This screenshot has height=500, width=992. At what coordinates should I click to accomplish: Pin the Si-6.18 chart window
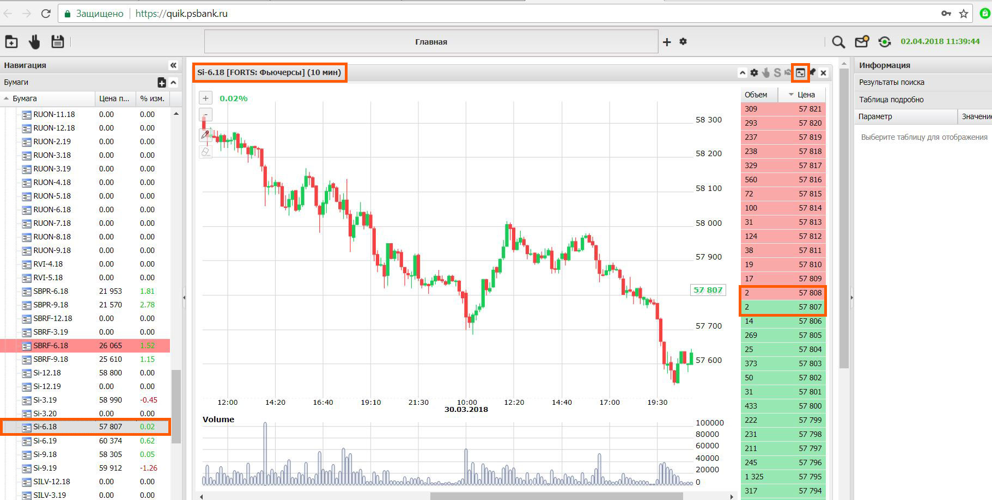812,72
